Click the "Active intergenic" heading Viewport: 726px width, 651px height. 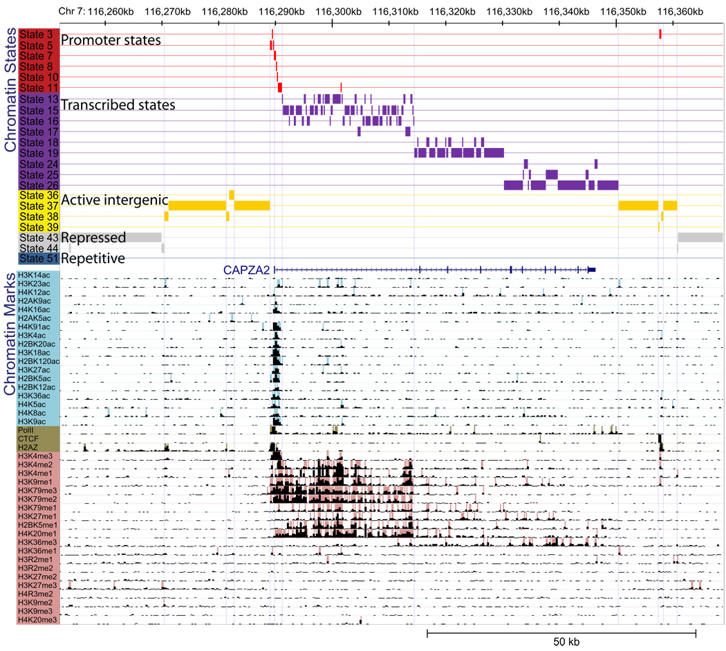click(x=115, y=200)
